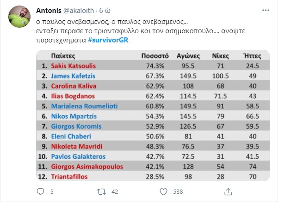Open the tweet timestamp link
The height and width of the screenshot is (202, 284).
click(105, 11)
